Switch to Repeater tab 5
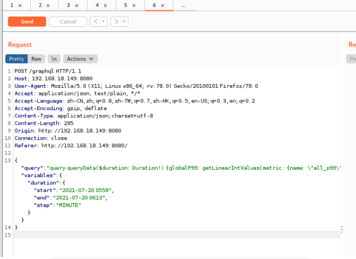Viewport: 356px width, 259px height. tap(126, 5)
